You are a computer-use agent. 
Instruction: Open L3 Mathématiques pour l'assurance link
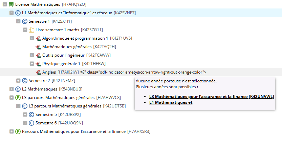[211, 97]
